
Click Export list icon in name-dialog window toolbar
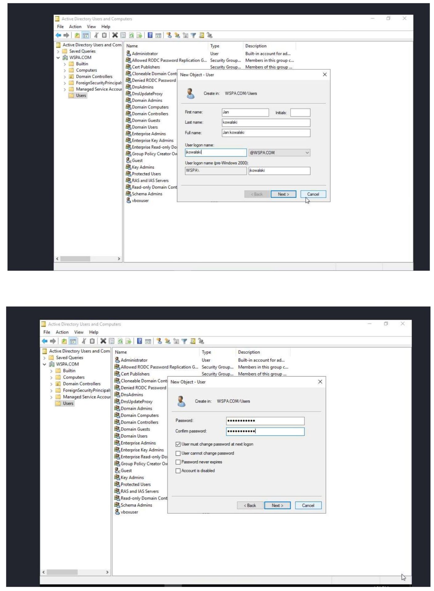point(139,35)
